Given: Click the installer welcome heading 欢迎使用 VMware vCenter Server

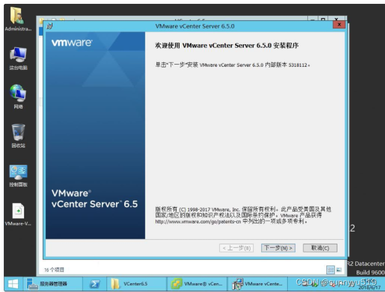Looking at the screenshot, I should pos(227,45).
